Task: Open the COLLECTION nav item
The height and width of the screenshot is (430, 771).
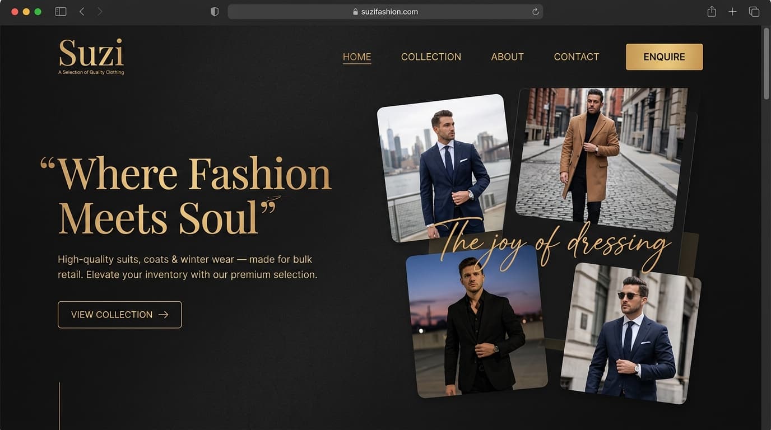Action: click(431, 57)
